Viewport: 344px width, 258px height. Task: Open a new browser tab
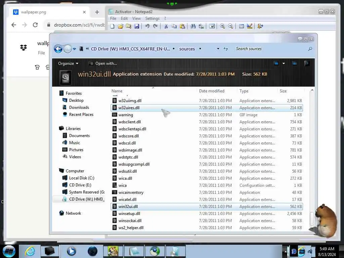pyautogui.click(x=97, y=12)
